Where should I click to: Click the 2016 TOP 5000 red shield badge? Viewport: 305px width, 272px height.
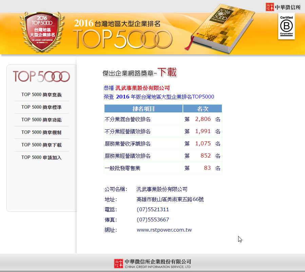click(42, 32)
